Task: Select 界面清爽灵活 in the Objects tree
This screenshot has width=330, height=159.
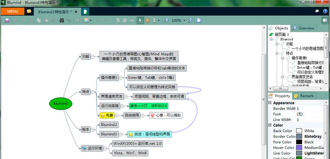Action: (302, 77)
